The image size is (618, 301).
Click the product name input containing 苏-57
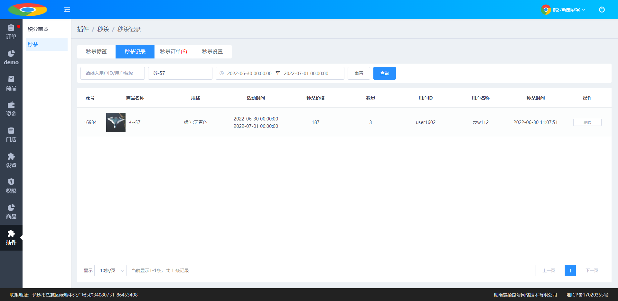click(180, 73)
